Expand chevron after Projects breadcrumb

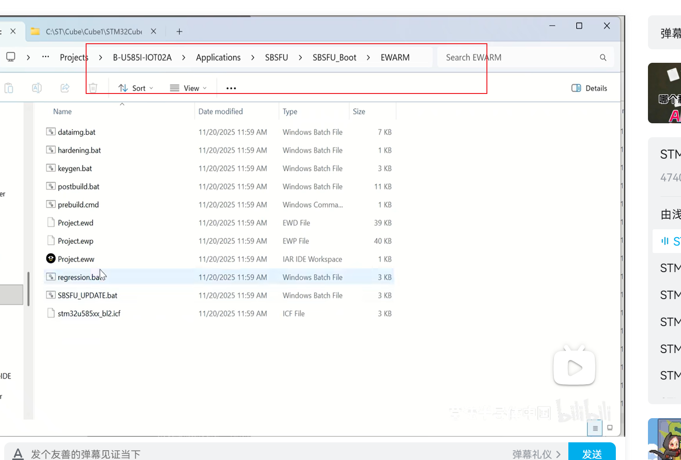coord(101,58)
